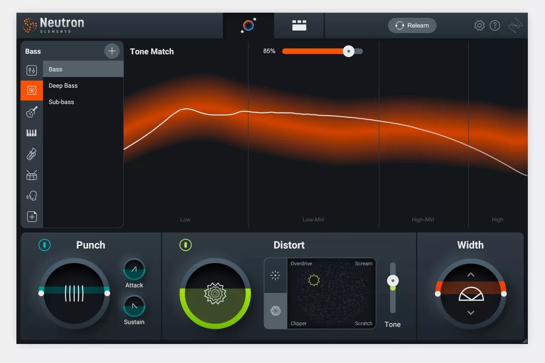Select the guitar category icon

[x=32, y=112]
